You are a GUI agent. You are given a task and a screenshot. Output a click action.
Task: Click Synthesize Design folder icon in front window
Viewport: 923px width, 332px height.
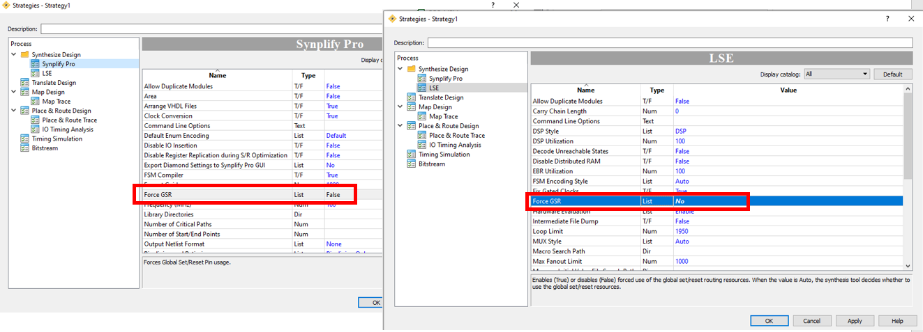click(412, 69)
